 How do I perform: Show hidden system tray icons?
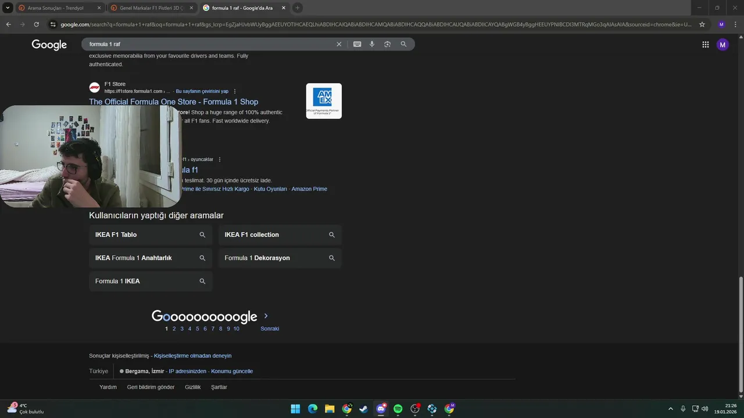671,409
